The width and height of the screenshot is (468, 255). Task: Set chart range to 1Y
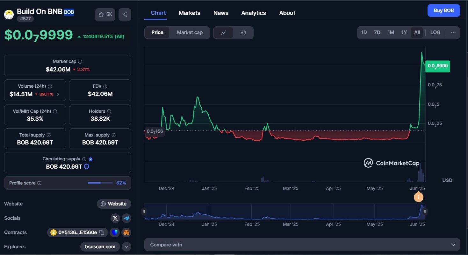pyautogui.click(x=404, y=32)
